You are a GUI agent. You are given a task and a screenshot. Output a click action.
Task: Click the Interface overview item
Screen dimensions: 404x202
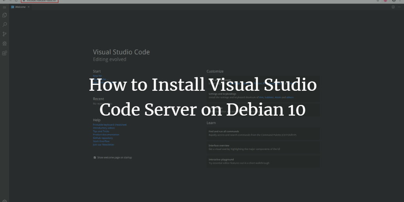click(x=263, y=148)
